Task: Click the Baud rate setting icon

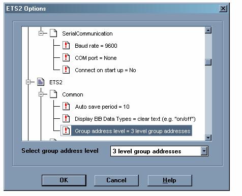Action: [x=66, y=46]
